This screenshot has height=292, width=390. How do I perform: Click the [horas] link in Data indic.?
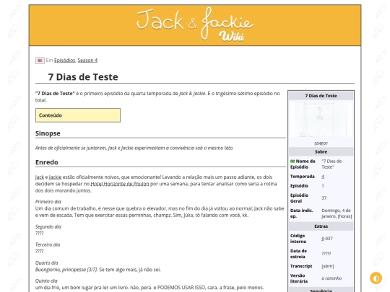pyautogui.click(x=344, y=216)
